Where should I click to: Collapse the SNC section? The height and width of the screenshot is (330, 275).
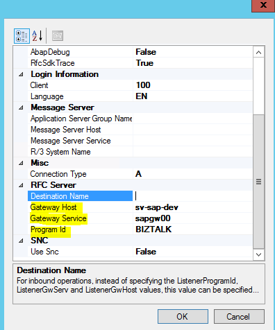point(21,241)
